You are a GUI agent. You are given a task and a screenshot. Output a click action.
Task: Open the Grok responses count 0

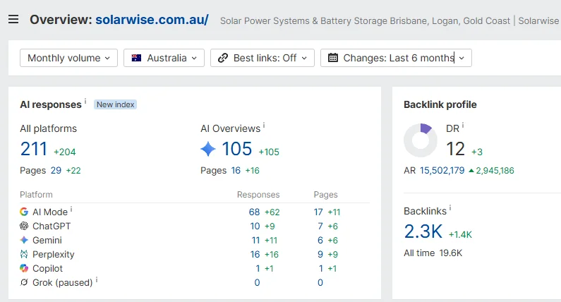click(x=258, y=283)
